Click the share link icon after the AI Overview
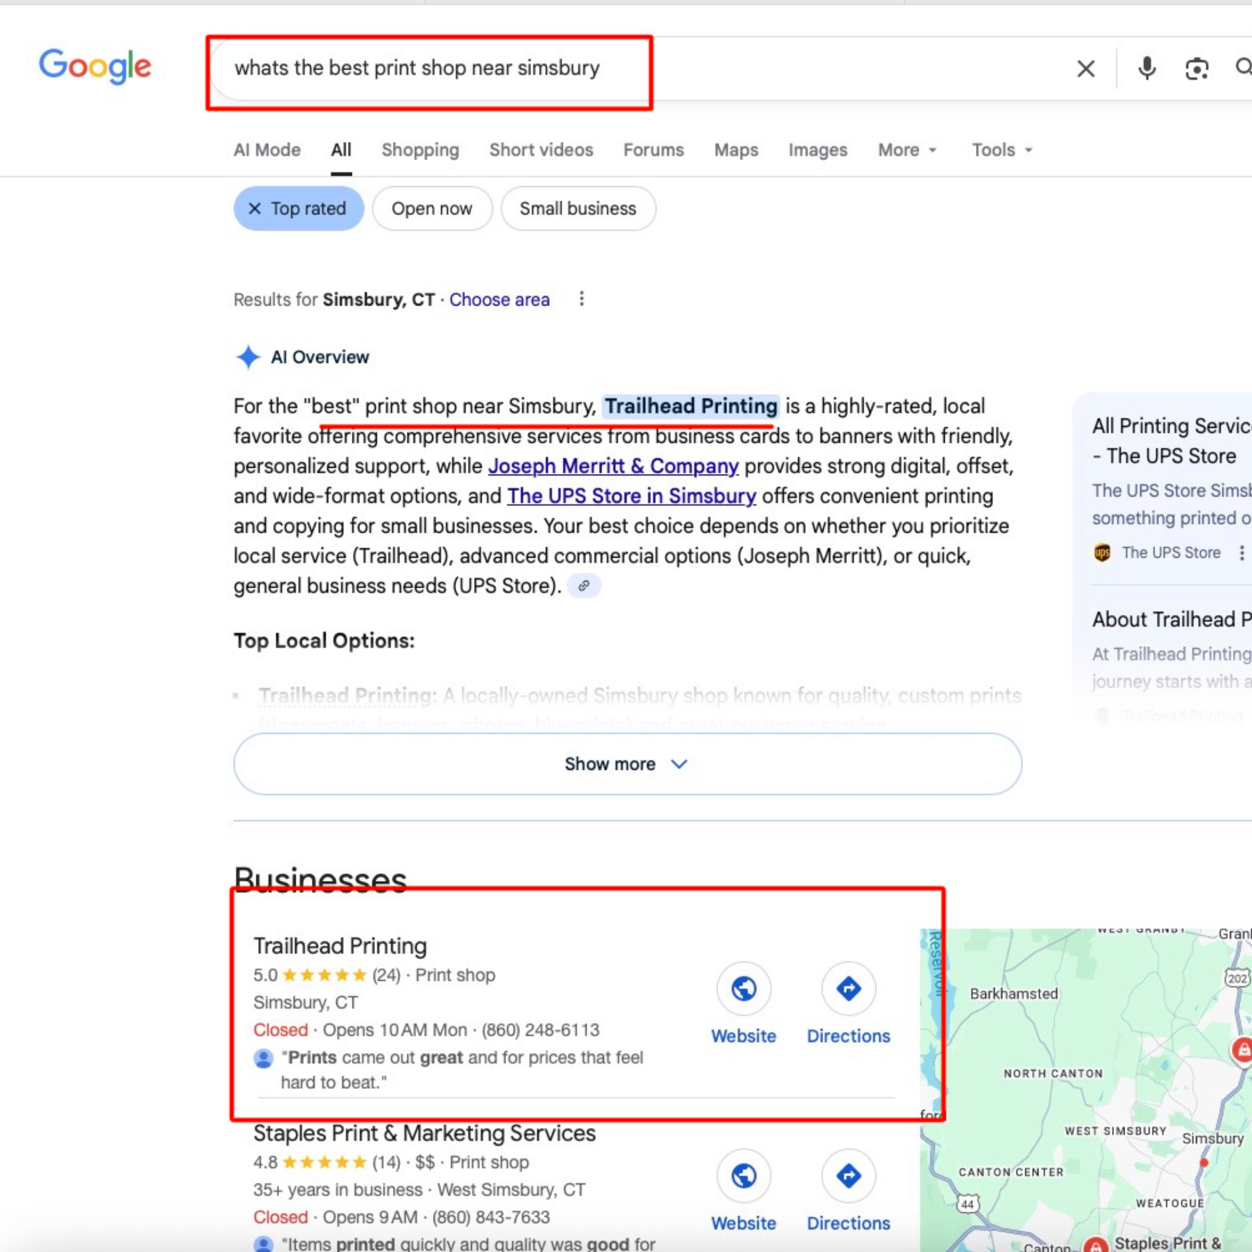The image size is (1252, 1252). tap(584, 585)
